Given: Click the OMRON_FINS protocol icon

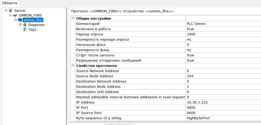Looking at the screenshot, I should [x=15, y=15].
